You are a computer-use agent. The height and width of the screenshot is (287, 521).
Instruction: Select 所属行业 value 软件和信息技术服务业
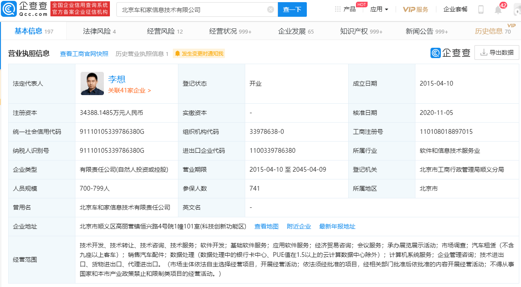[x=450, y=151]
